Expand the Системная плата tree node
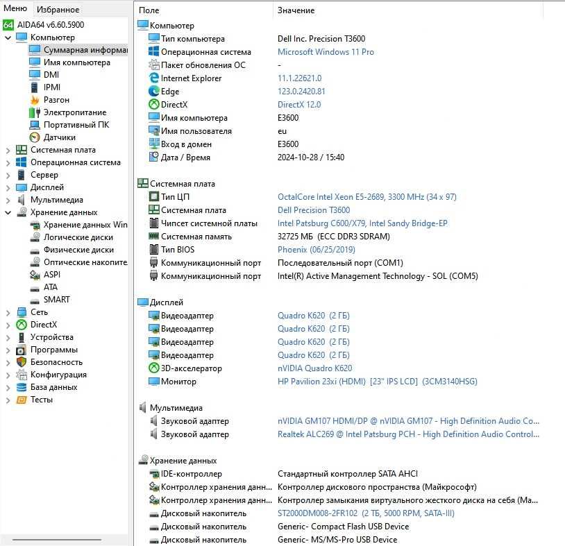Image resolution: width=565 pixels, height=546 pixels. pos(8,150)
